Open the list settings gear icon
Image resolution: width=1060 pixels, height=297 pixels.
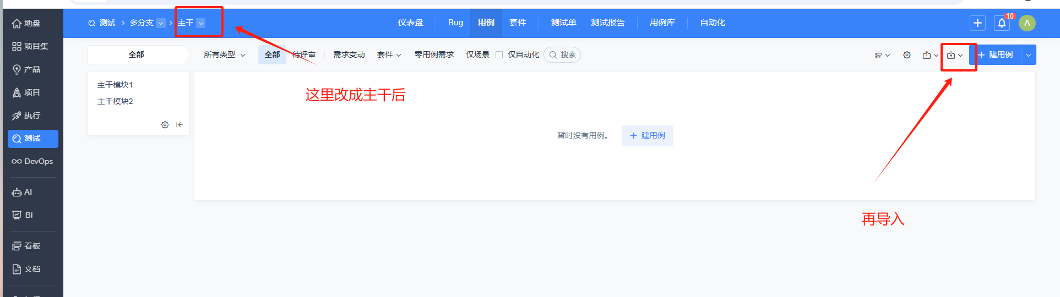pyautogui.click(x=907, y=55)
